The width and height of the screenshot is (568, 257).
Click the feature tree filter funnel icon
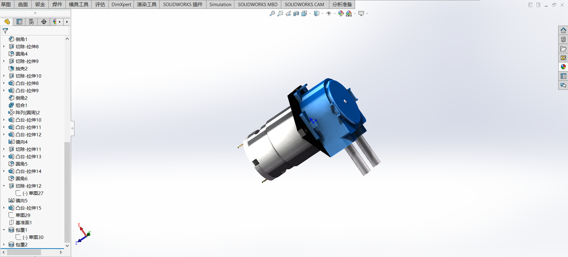pos(6,31)
